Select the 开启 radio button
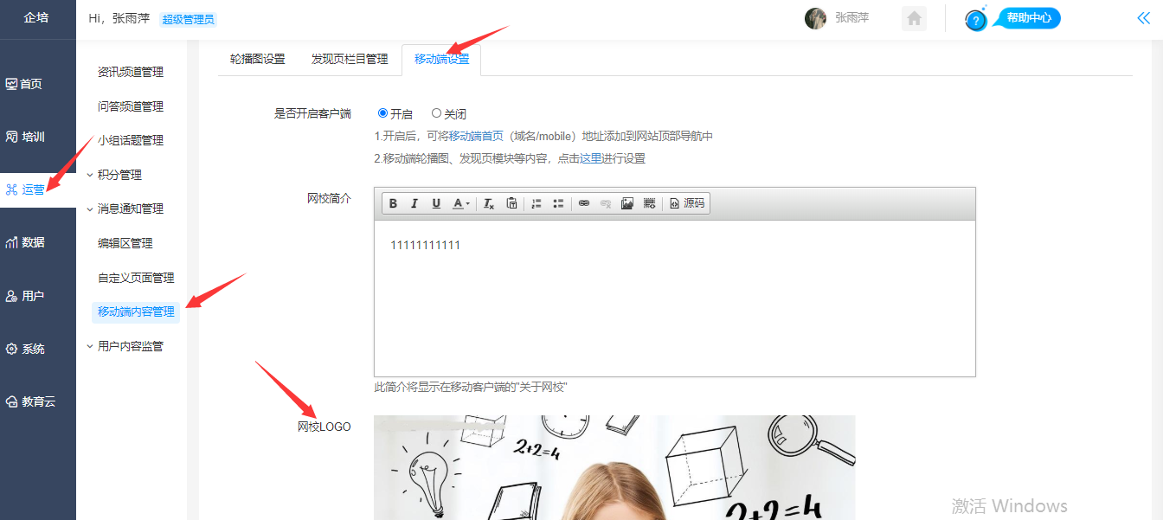The width and height of the screenshot is (1163, 520). coord(383,113)
